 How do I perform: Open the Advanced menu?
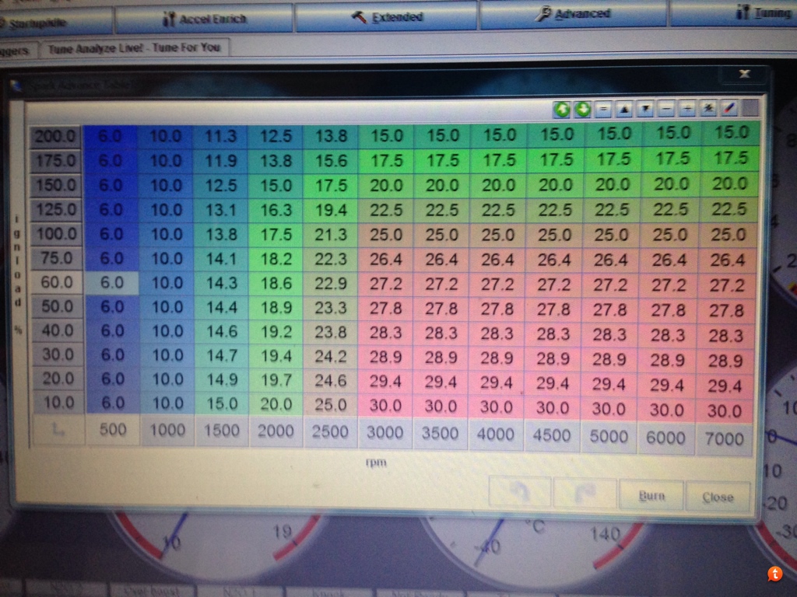573,14
